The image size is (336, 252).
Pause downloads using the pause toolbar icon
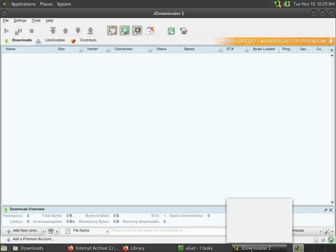pos(18,31)
